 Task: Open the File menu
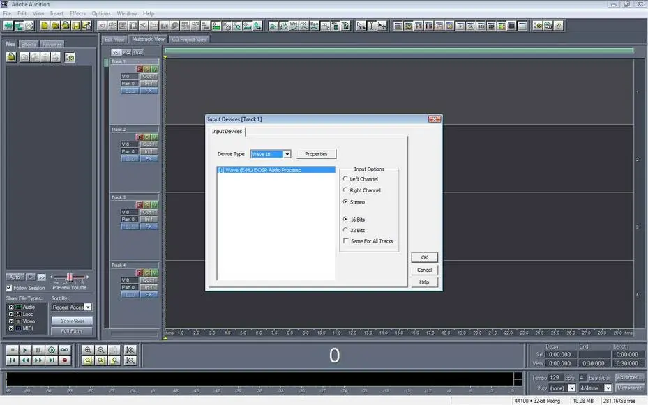pos(8,14)
